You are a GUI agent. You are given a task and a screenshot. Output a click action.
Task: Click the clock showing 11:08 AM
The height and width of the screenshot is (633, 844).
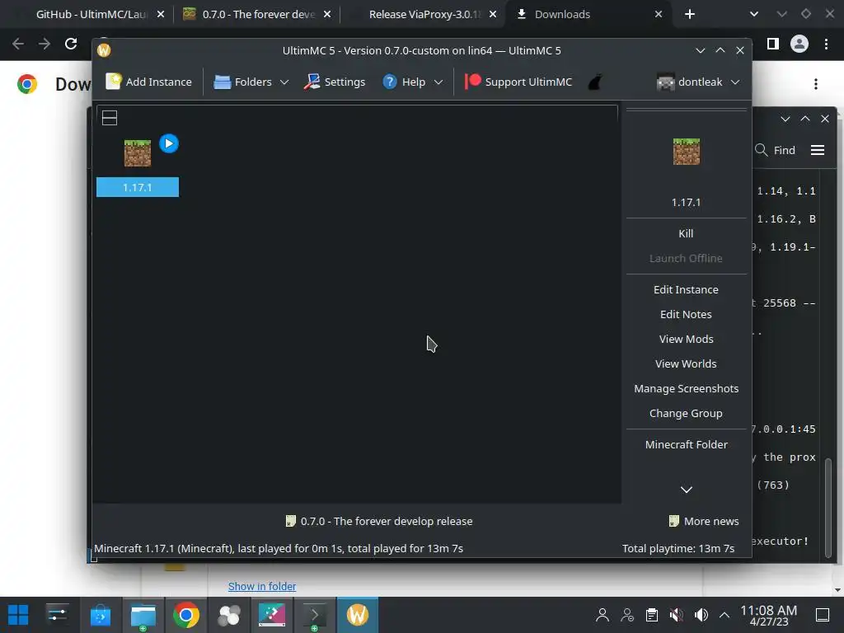[x=769, y=615]
